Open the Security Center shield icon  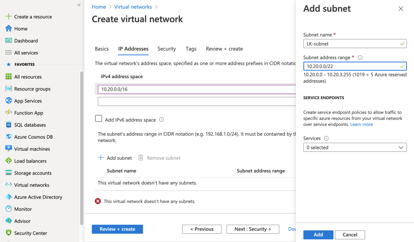[x=8, y=233]
